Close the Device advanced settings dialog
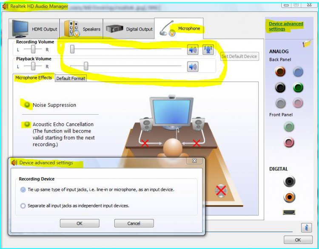 [194, 161]
